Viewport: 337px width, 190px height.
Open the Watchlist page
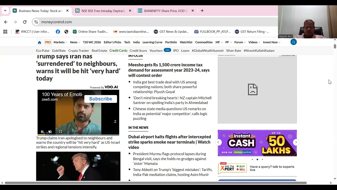click(x=186, y=42)
